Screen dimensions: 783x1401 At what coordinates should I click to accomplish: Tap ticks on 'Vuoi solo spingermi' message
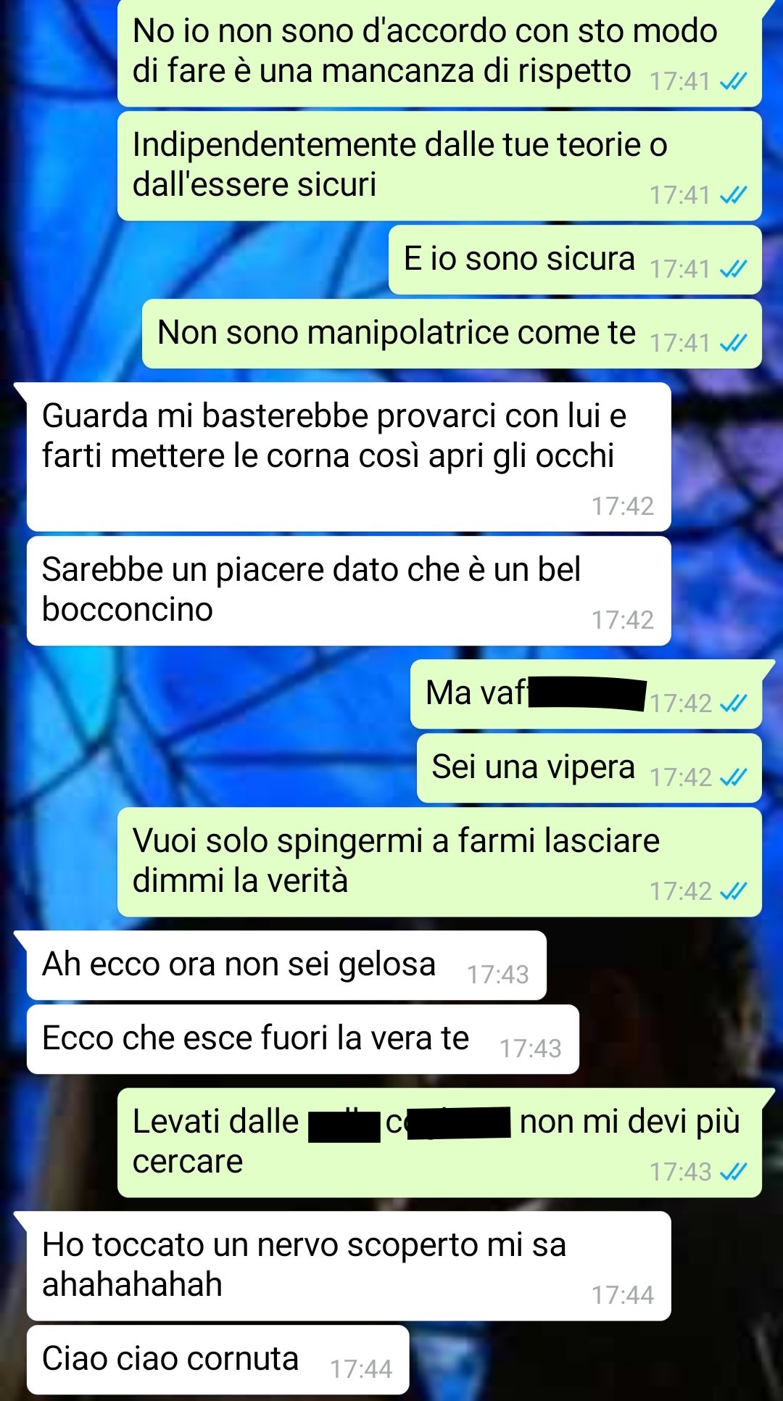(x=733, y=890)
